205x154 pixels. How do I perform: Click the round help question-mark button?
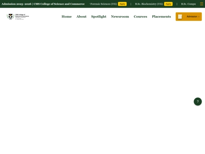(198, 102)
